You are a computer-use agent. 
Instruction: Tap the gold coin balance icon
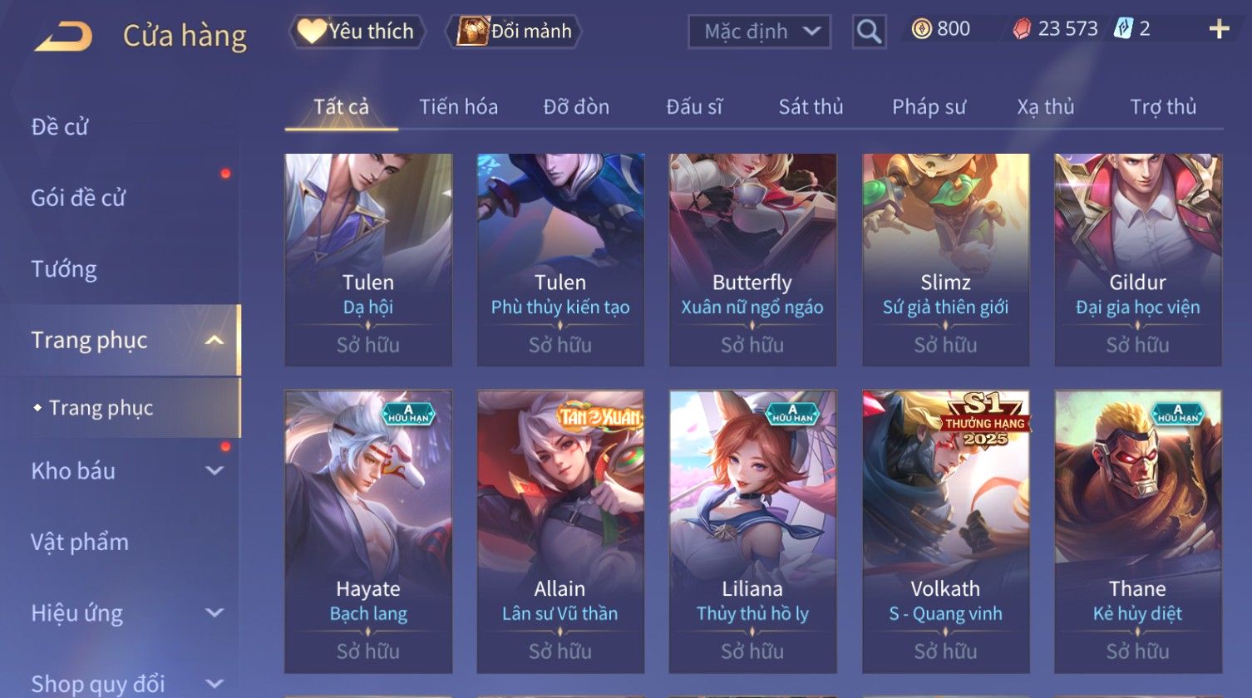(x=921, y=29)
